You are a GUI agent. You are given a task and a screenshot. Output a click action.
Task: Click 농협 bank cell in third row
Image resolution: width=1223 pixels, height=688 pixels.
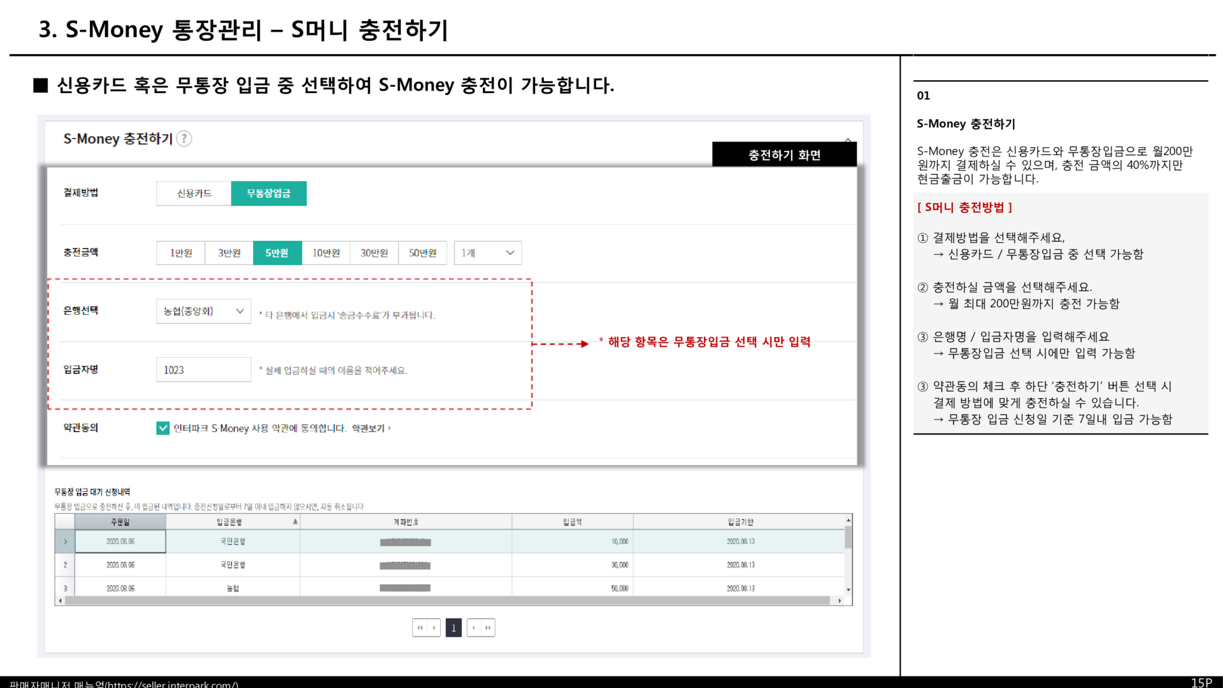(233, 588)
